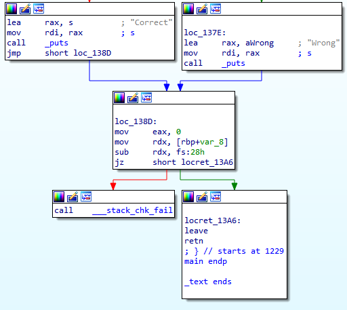Click the color icon on the __stack_chk_fail block
The width and height of the screenshot is (347, 310).
coord(59,197)
